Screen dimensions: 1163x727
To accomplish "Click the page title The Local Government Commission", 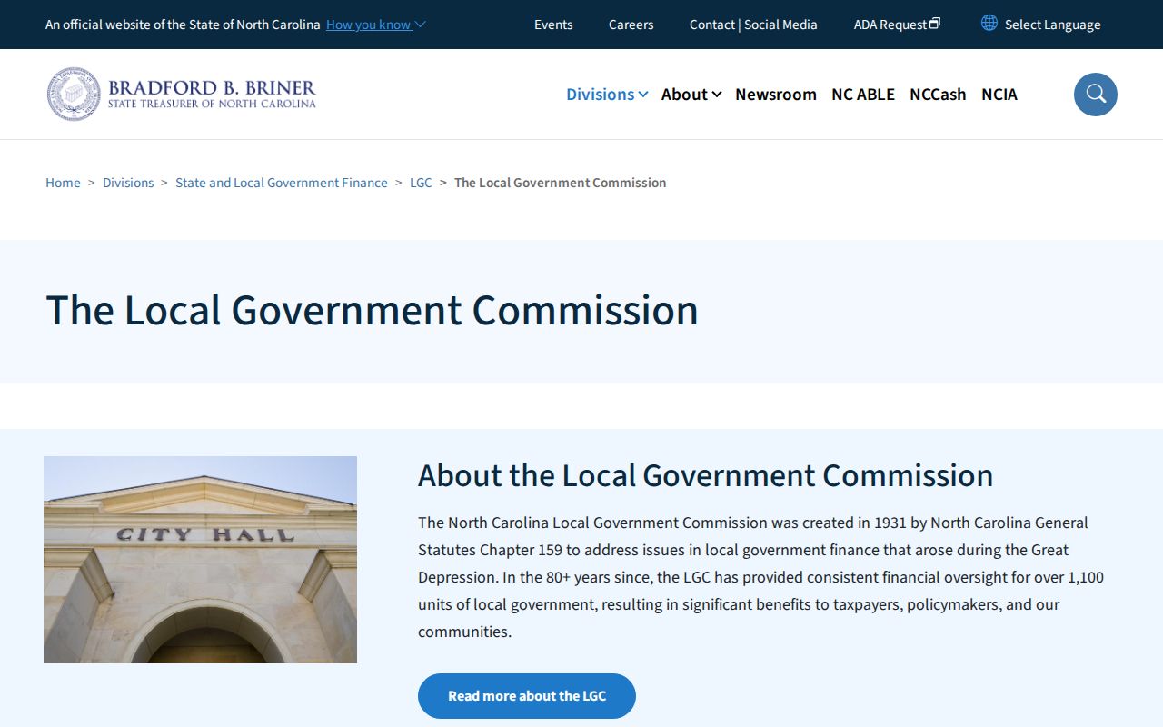I will 372,310.
